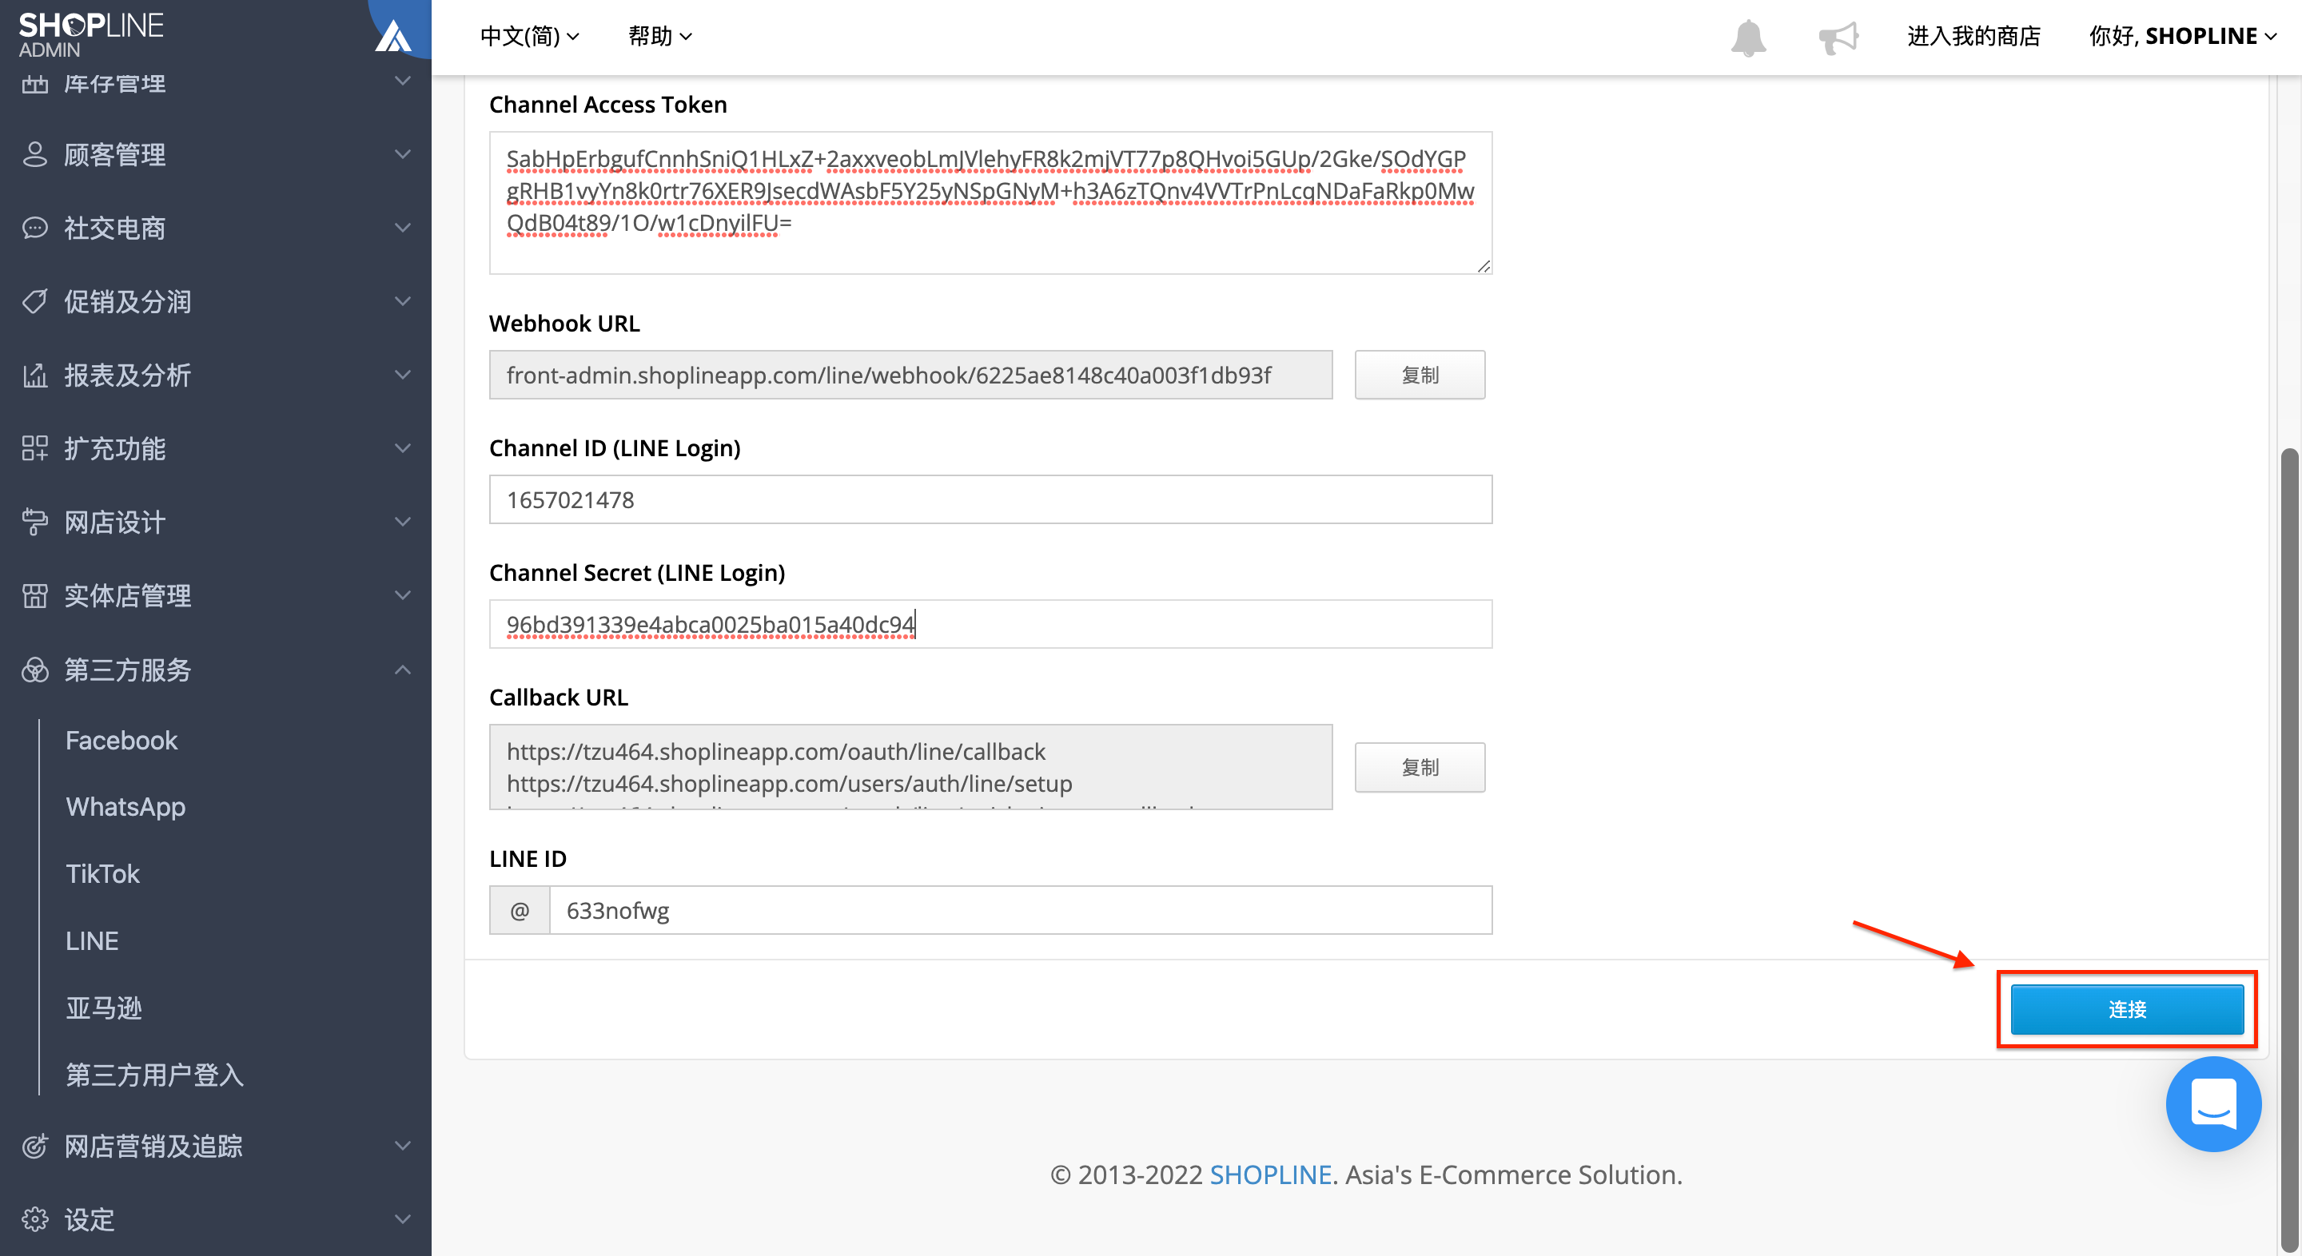Open the 帮助 help dropdown
The width and height of the screenshot is (2302, 1256).
tap(660, 37)
